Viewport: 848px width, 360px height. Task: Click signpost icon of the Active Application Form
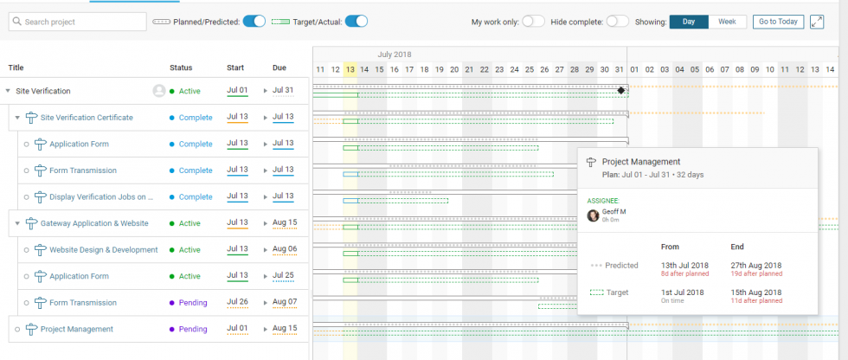(x=41, y=276)
